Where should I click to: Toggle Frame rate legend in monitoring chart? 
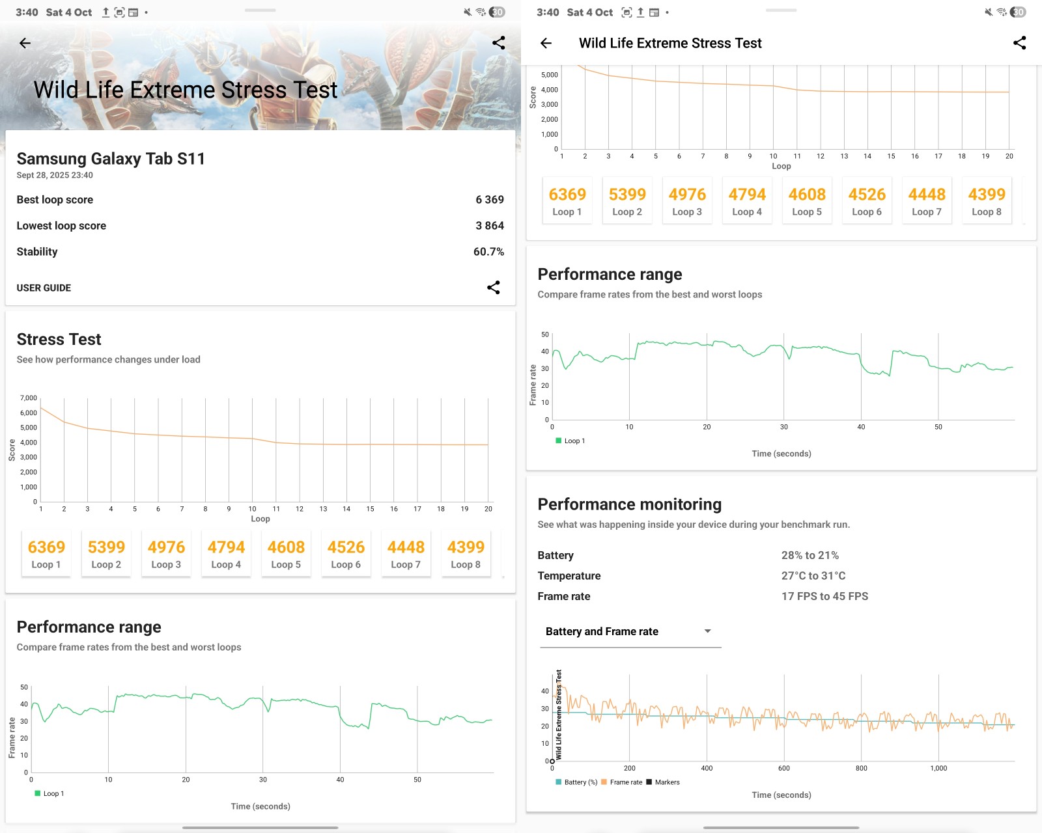(622, 782)
